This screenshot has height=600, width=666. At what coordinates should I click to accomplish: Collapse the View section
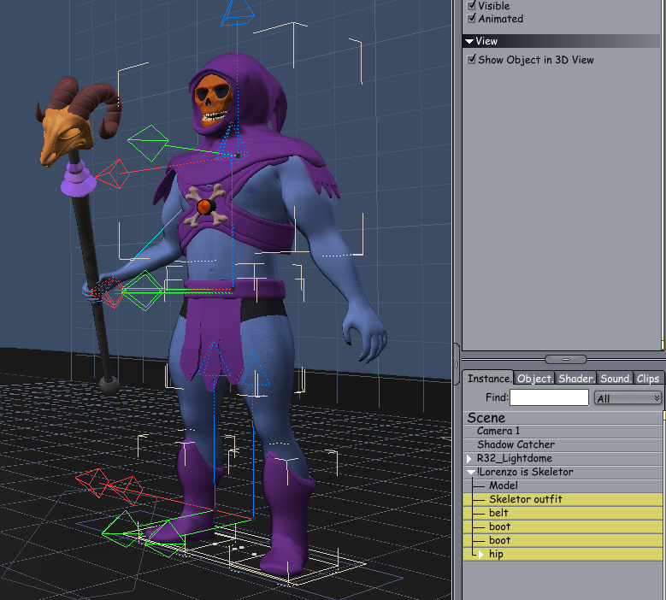point(469,41)
